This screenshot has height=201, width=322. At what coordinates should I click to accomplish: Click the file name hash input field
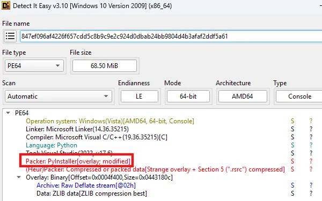(x=171, y=36)
